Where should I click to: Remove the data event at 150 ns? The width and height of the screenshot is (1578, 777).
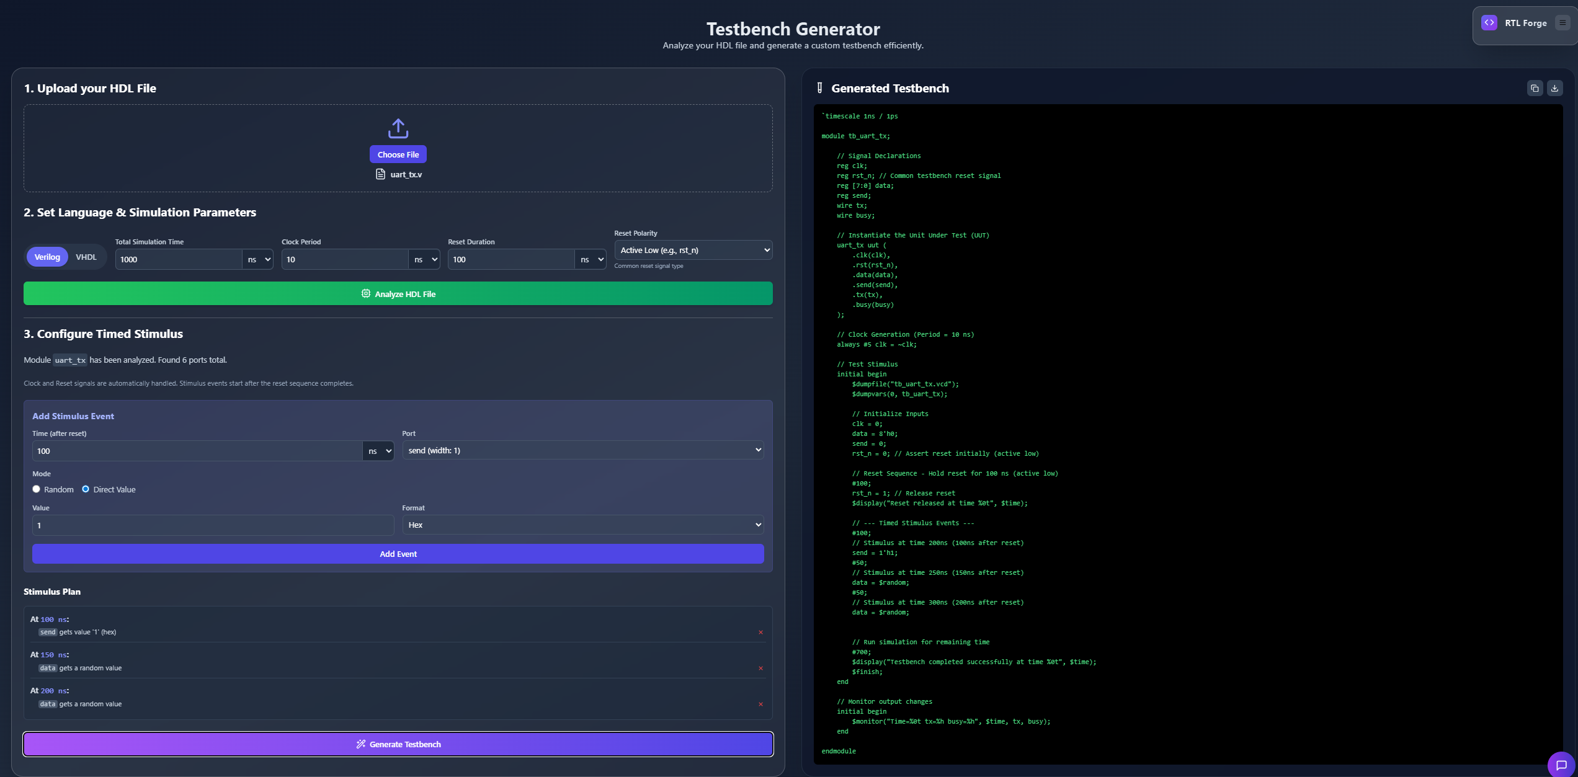760,668
